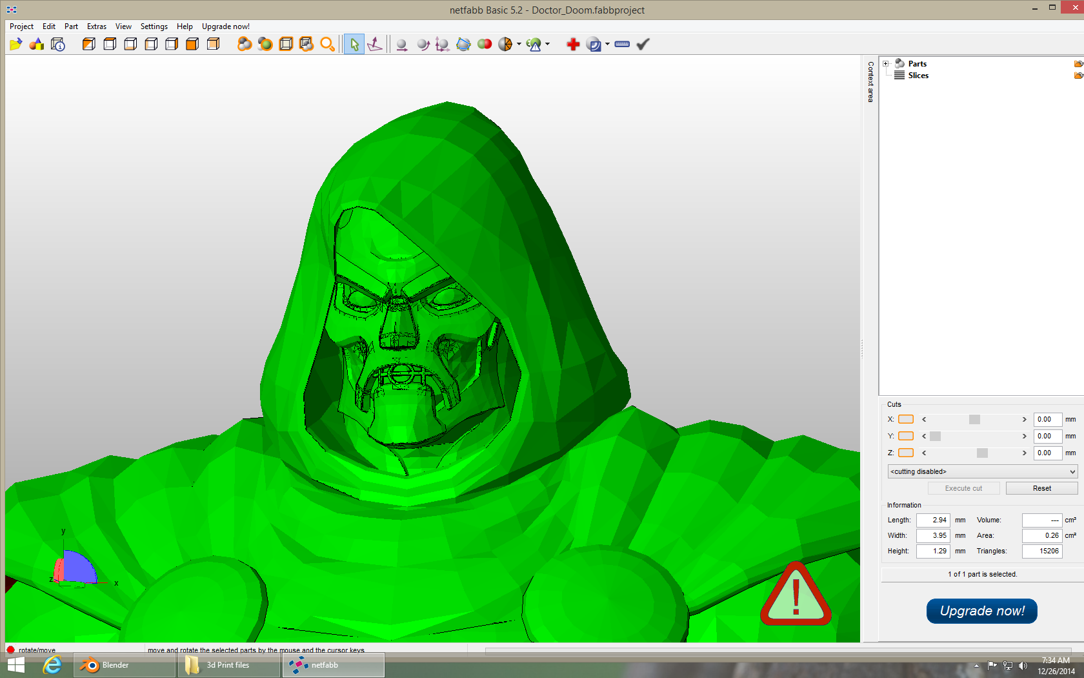Open Upgrade now! in menu bar
The width and height of the screenshot is (1084, 678).
coord(226,26)
